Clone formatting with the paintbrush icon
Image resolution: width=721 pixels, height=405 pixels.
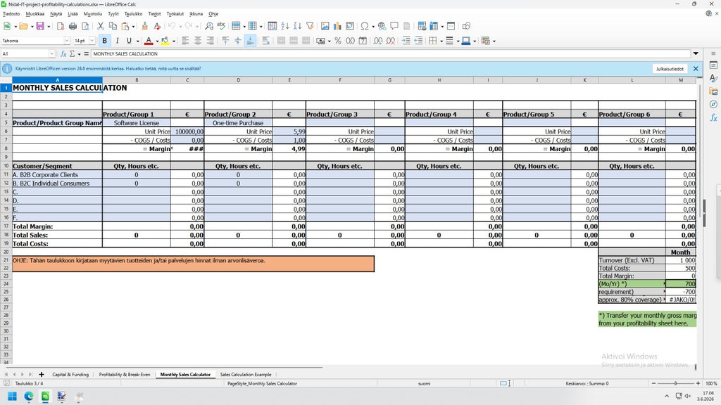click(x=144, y=26)
